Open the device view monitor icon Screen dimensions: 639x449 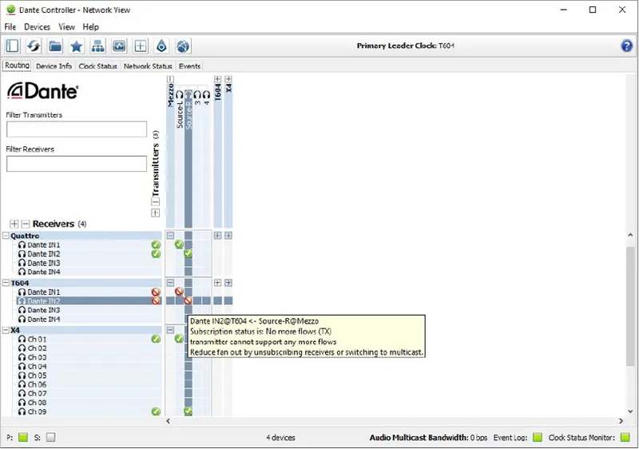tap(119, 46)
